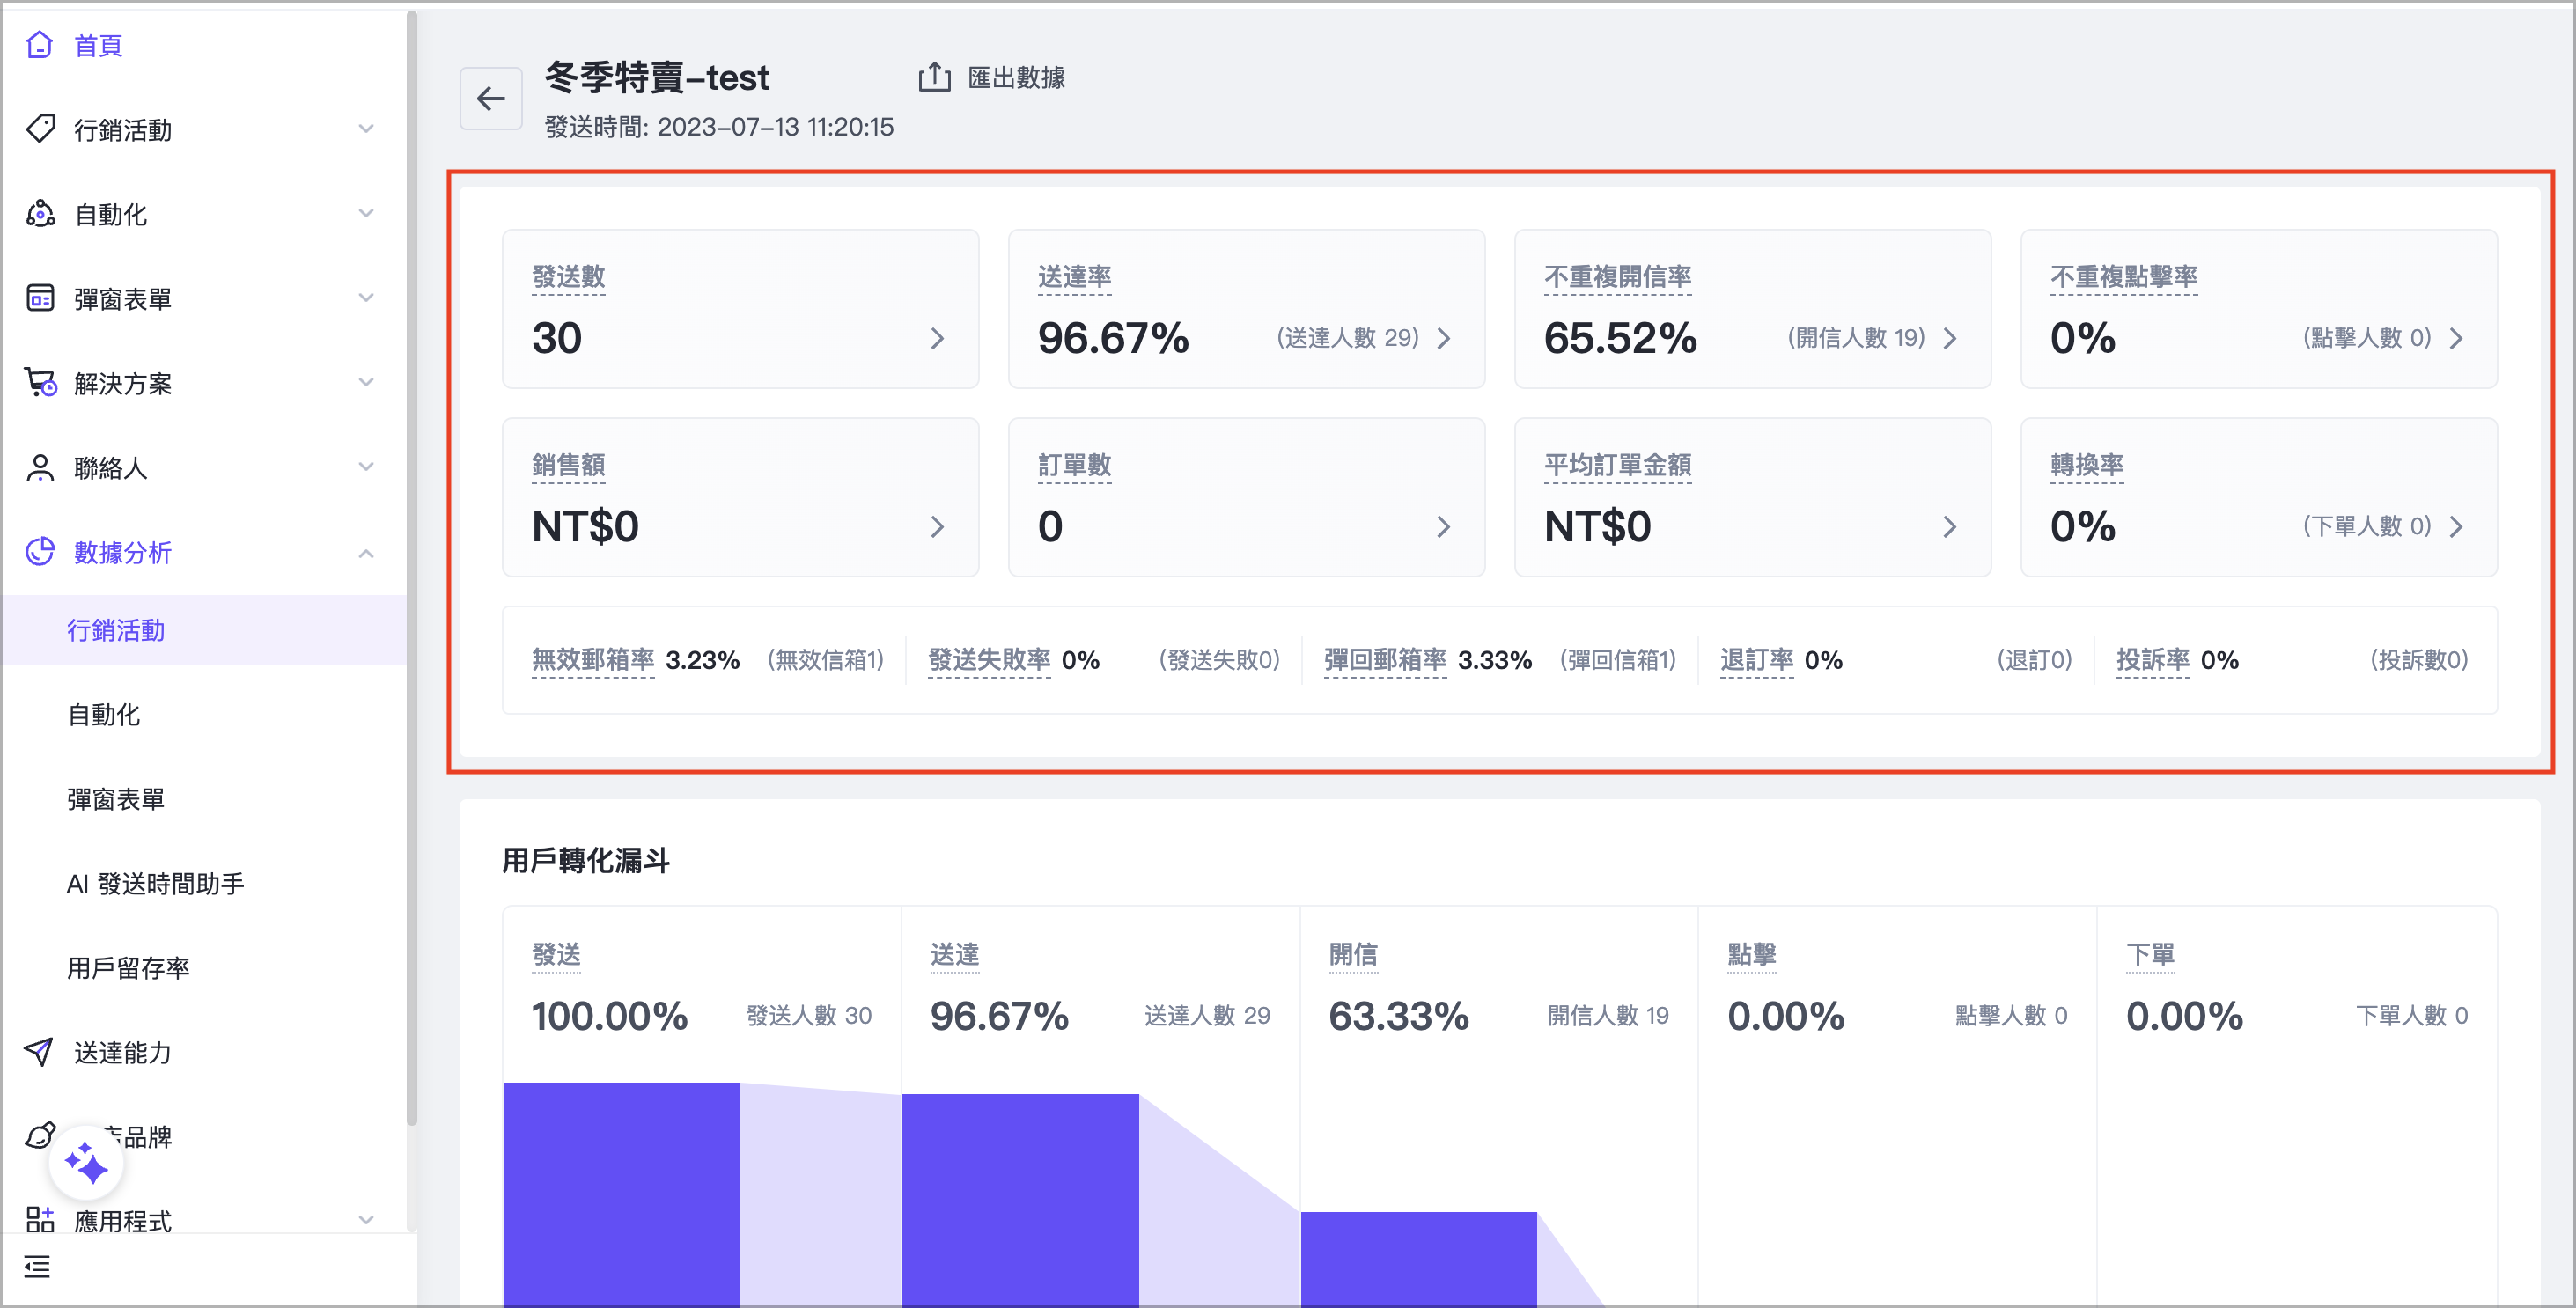This screenshot has width=2576, height=1308.
Task: Click the contacts person icon
Action: (x=40, y=468)
